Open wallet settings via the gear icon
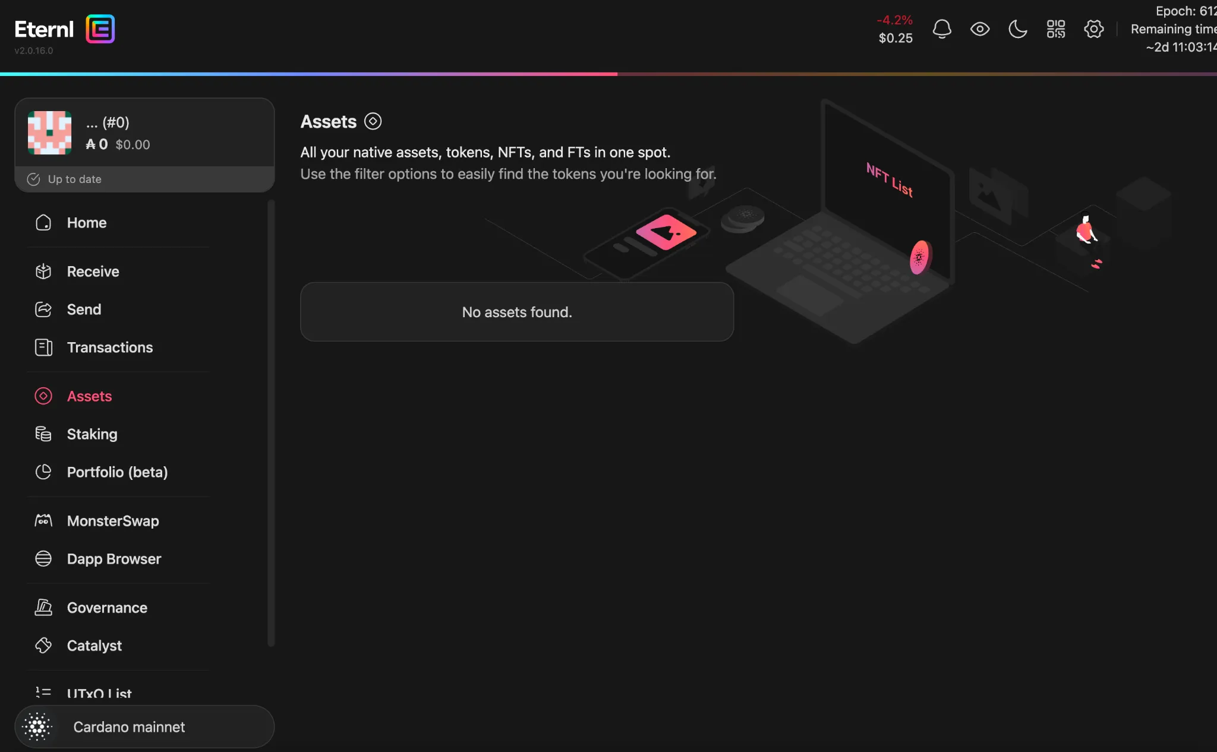Image resolution: width=1217 pixels, height=752 pixels. pyautogui.click(x=1093, y=29)
